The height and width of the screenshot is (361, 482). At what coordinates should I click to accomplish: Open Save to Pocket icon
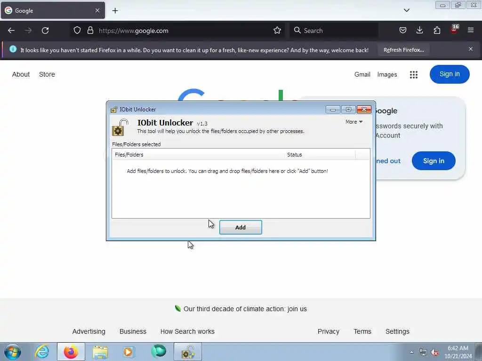point(403,31)
